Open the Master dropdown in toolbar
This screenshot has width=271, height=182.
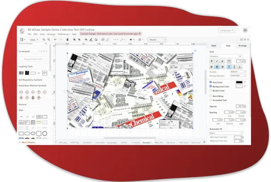tap(157, 40)
